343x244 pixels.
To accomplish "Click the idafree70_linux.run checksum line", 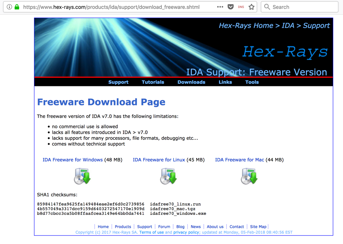I will pyautogui.click(x=119, y=204).
